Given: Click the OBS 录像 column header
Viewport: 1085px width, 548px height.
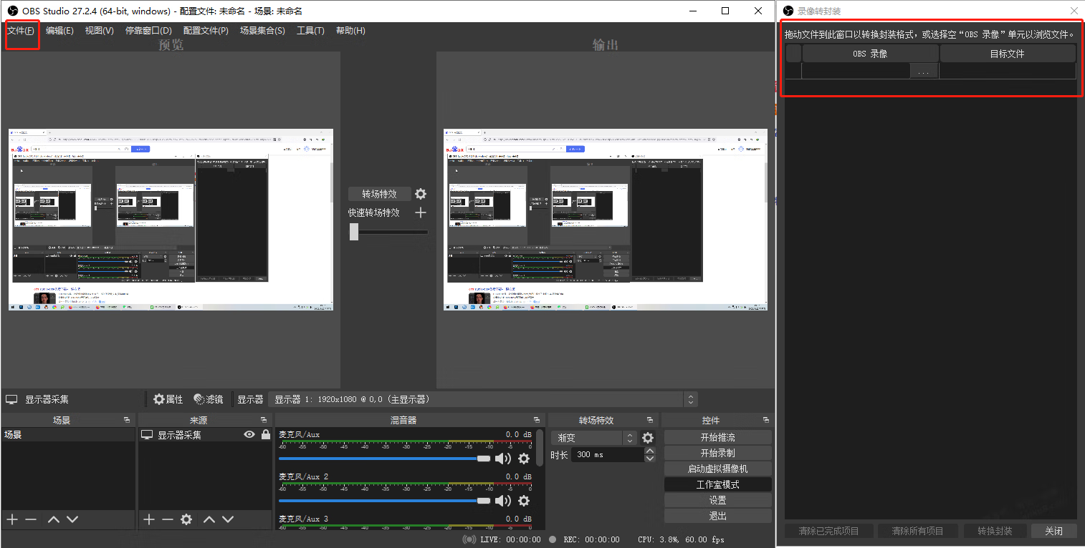Looking at the screenshot, I should coord(870,54).
